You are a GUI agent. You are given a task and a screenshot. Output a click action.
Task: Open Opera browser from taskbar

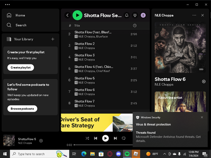tap(110, 154)
